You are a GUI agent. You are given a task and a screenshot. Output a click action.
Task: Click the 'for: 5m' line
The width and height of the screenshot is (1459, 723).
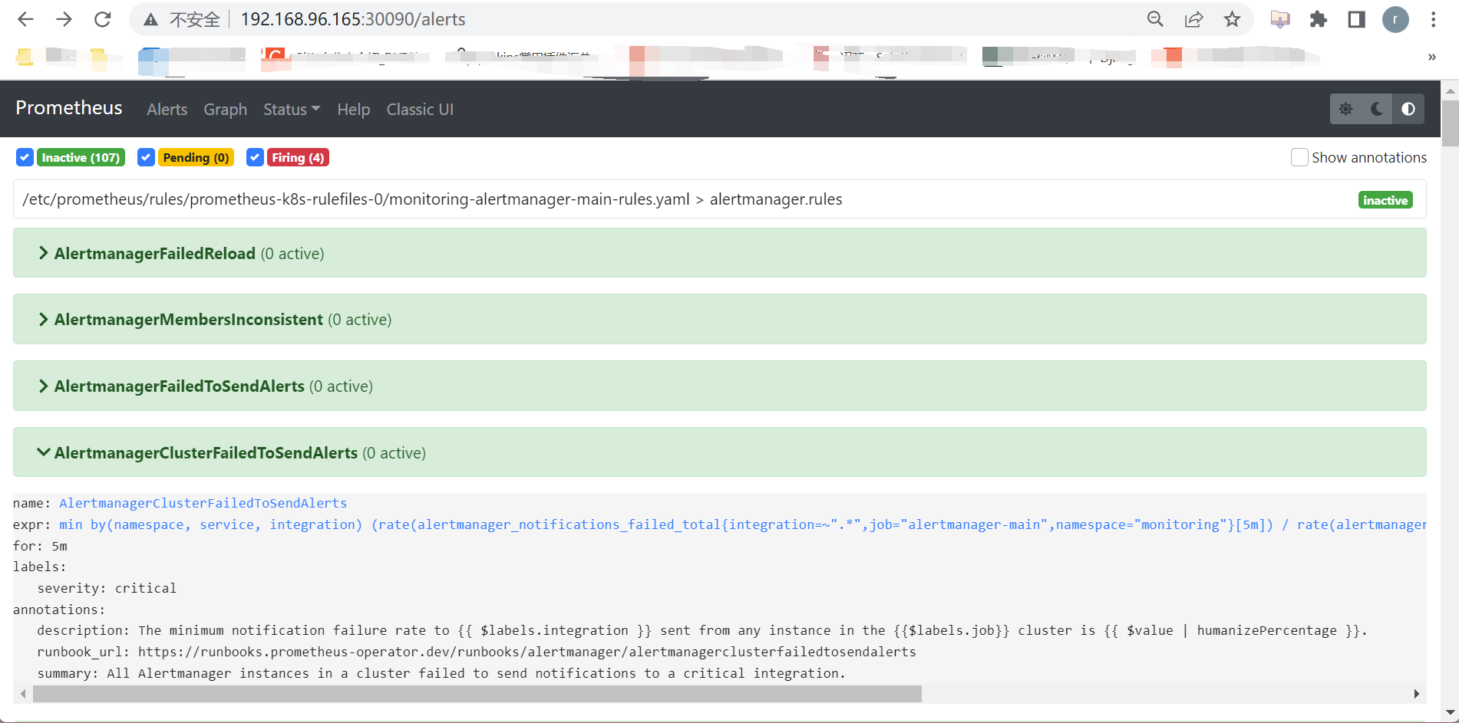coord(40,546)
